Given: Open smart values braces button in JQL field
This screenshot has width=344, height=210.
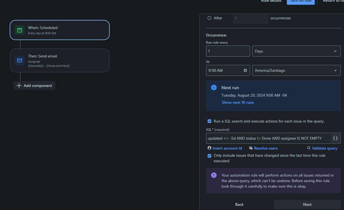Looking at the screenshot, I should (335, 138).
